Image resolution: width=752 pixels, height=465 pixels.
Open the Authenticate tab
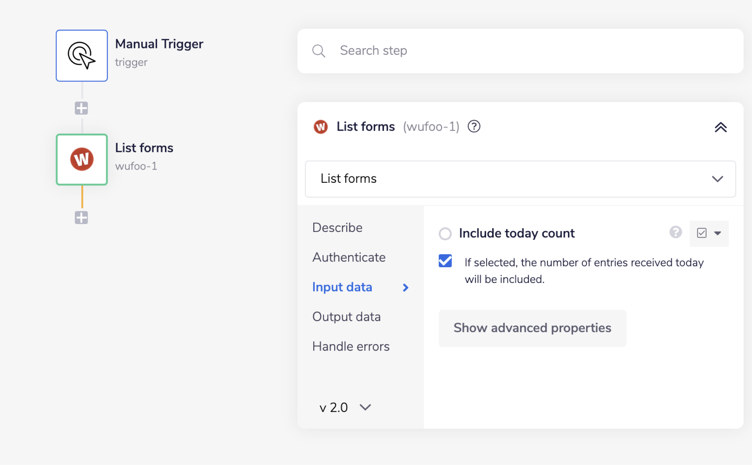(x=349, y=257)
